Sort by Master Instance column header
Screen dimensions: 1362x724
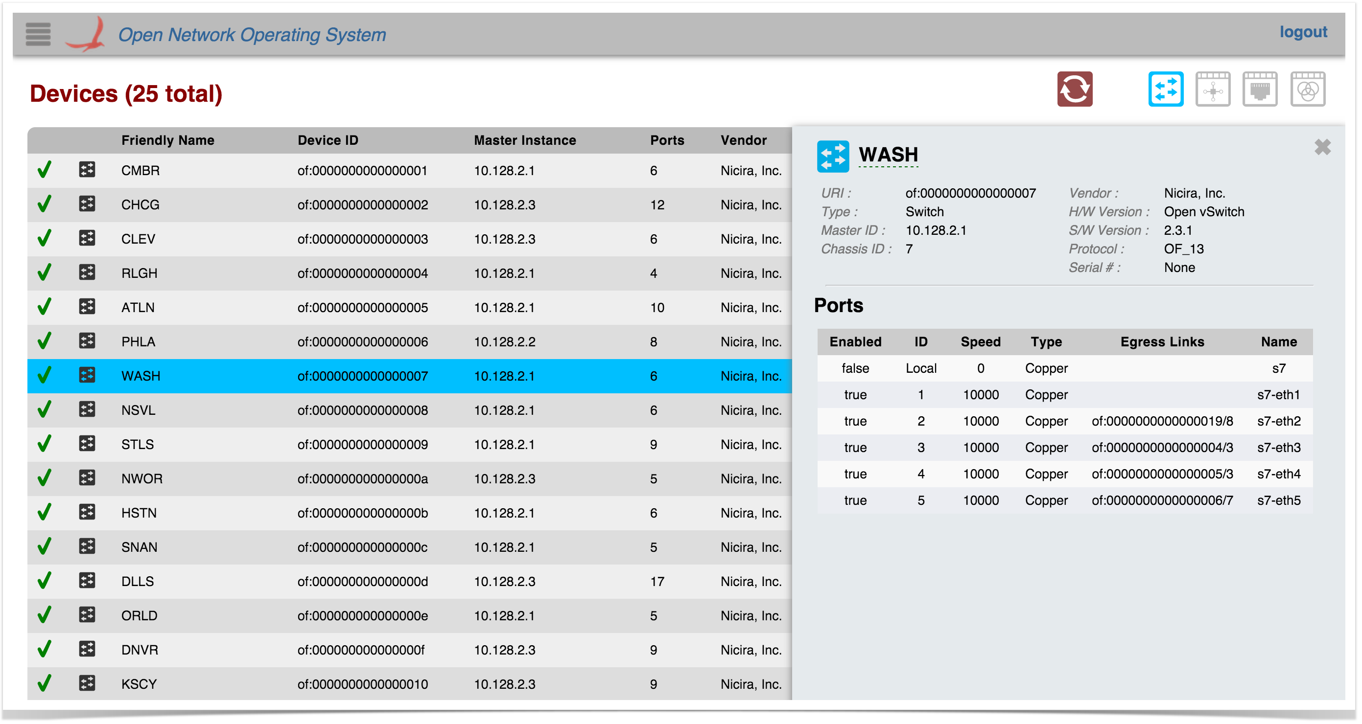pos(524,140)
